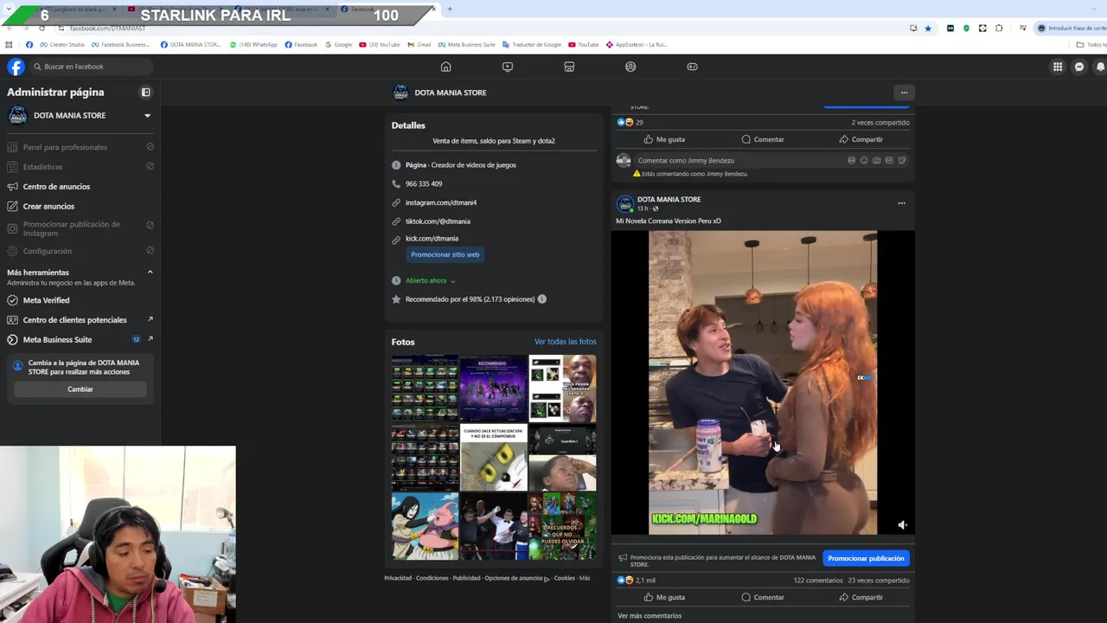Viewport: 1107px width, 623px height.
Task: Click Promocionar publicación button
Action: pyautogui.click(x=866, y=558)
